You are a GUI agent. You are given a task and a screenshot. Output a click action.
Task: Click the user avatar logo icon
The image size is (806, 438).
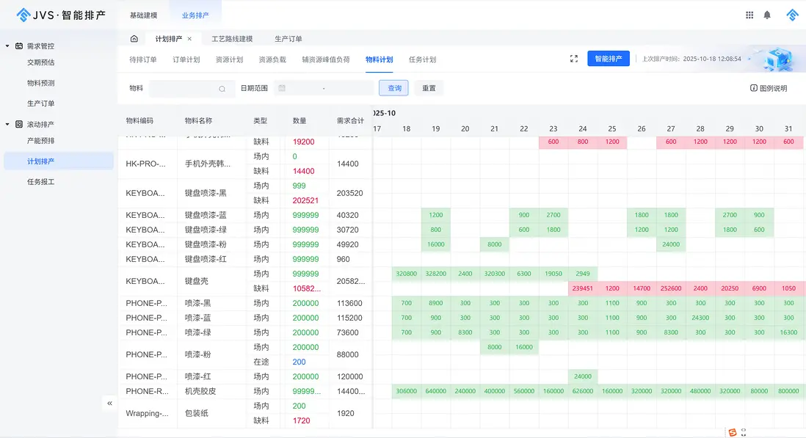[792, 15]
